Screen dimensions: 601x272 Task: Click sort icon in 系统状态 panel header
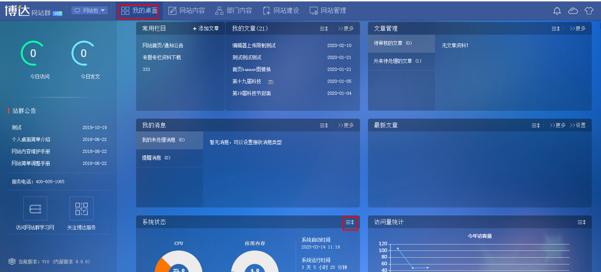pos(350,222)
